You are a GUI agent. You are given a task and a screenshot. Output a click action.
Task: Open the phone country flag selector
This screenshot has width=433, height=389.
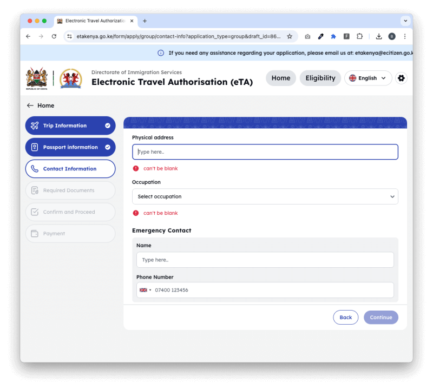tap(145, 290)
